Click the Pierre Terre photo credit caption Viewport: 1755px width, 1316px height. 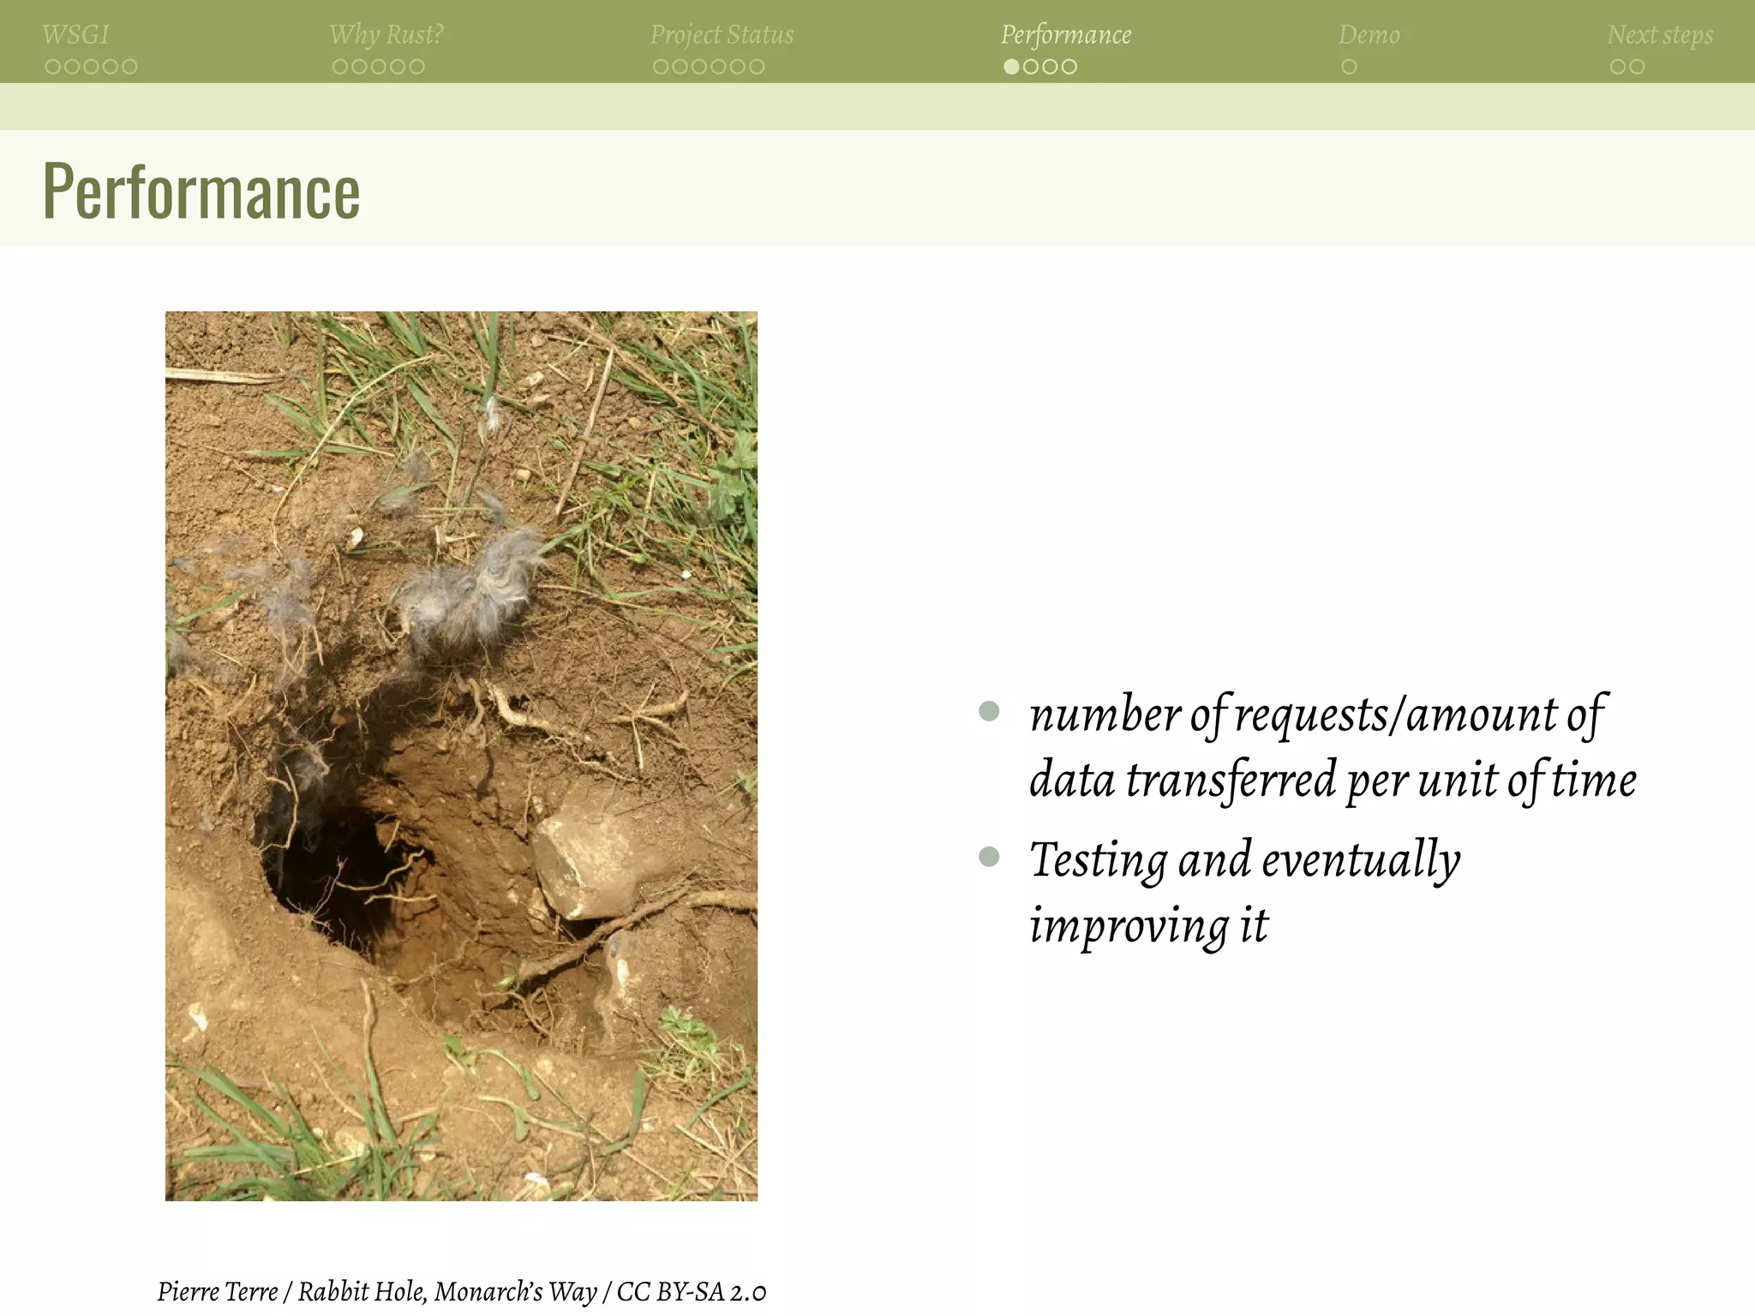pos(461,1291)
